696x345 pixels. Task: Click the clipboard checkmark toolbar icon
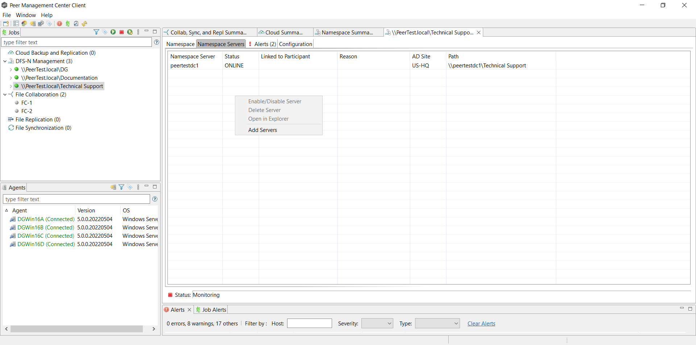click(x=76, y=24)
